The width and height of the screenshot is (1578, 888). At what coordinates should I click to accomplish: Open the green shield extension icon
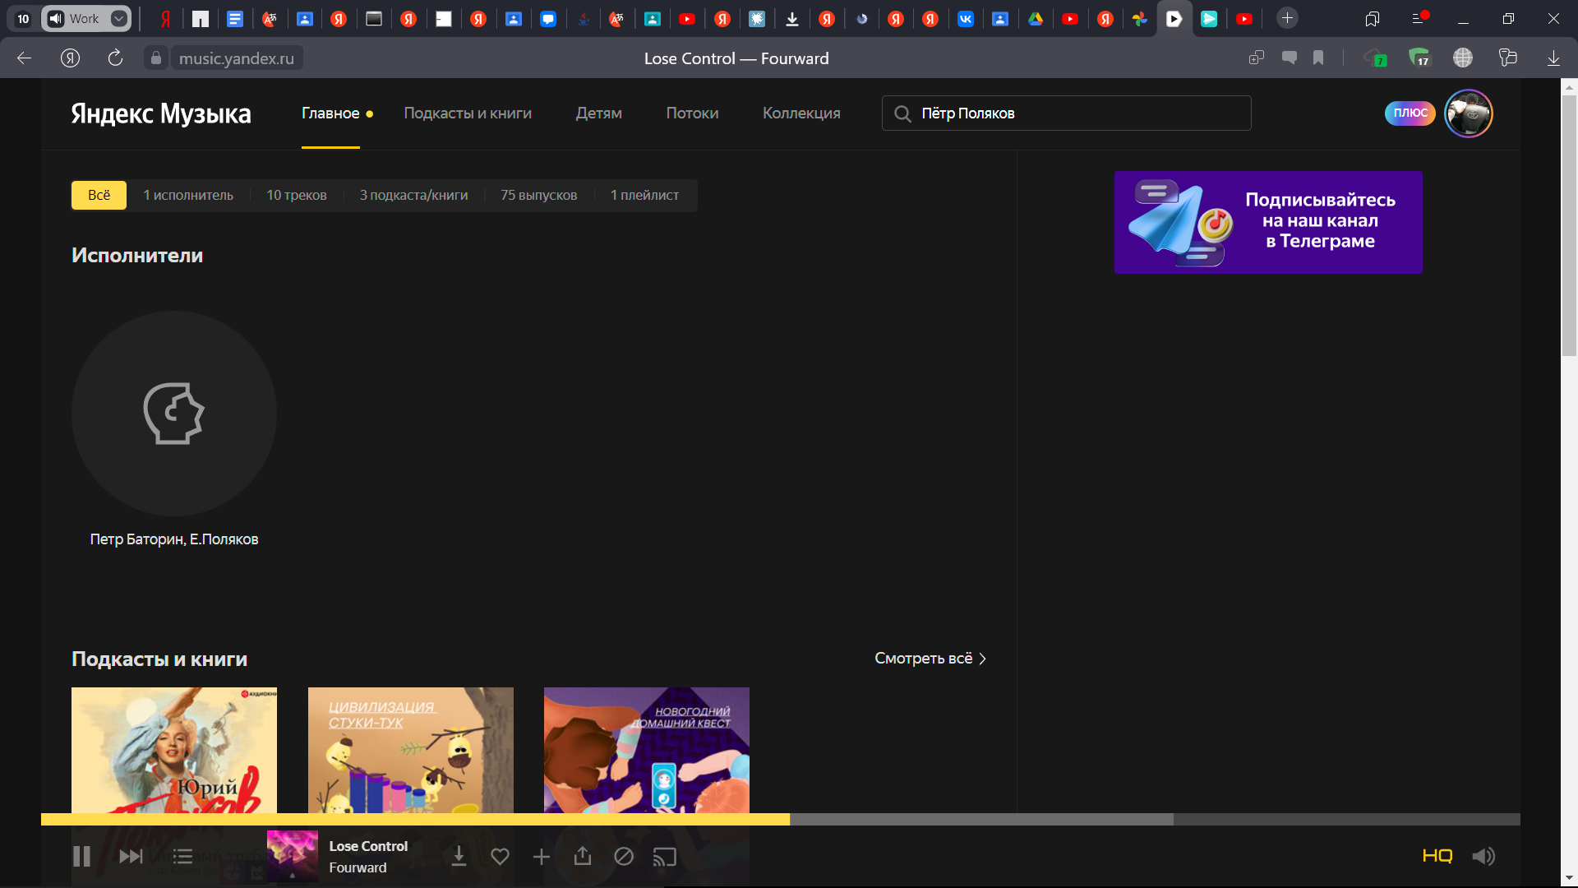(x=1419, y=58)
